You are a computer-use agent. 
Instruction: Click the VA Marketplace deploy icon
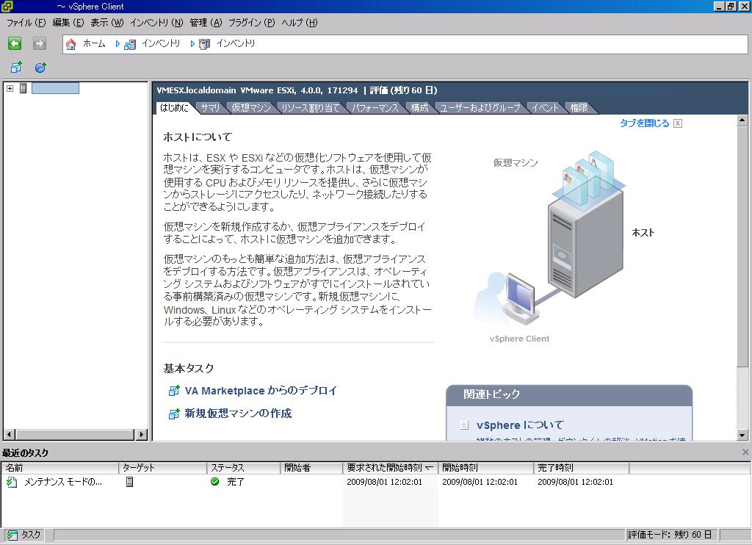(173, 391)
